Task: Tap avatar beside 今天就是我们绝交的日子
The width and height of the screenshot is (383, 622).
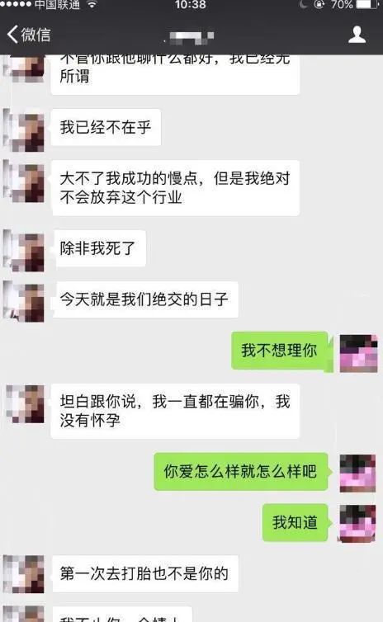Action: pyautogui.click(x=24, y=302)
